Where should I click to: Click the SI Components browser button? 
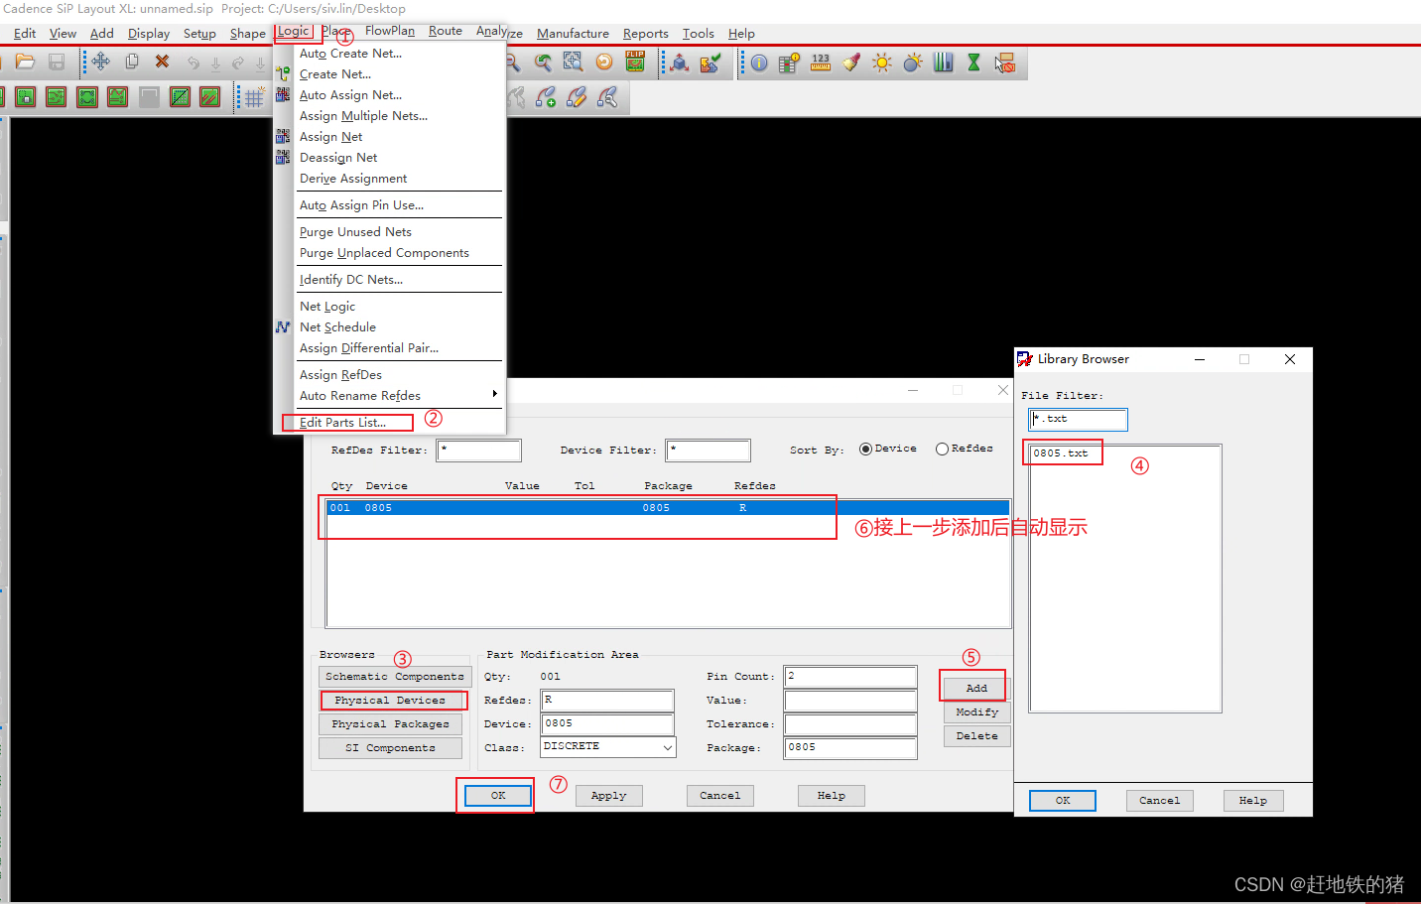tap(391, 748)
